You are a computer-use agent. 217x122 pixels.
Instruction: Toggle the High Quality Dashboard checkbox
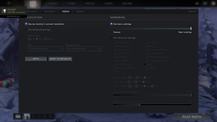tap(145, 61)
